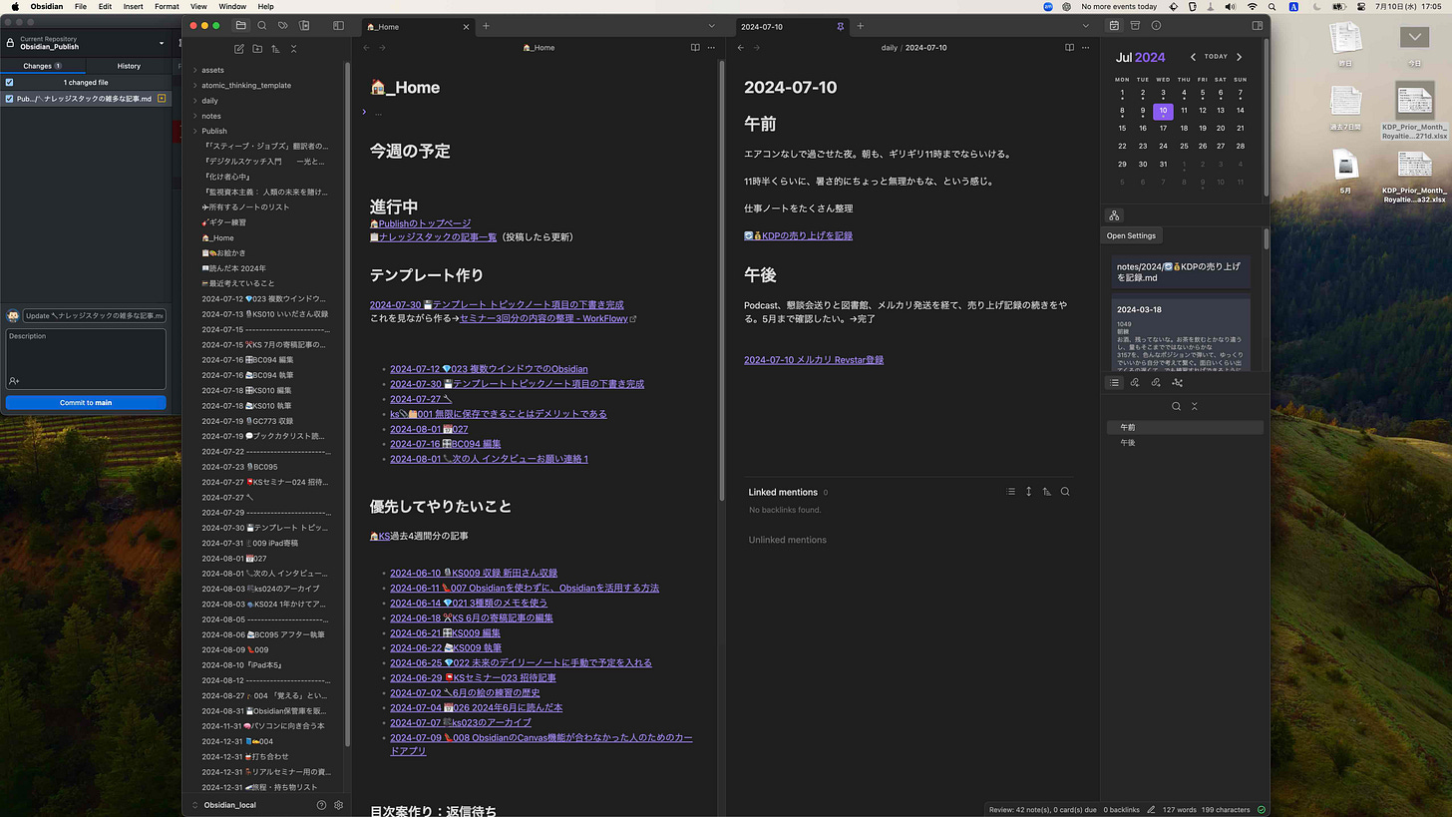Image resolution: width=1452 pixels, height=817 pixels.
Task: Go to previous month in calendar
Action: point(1193,57)
